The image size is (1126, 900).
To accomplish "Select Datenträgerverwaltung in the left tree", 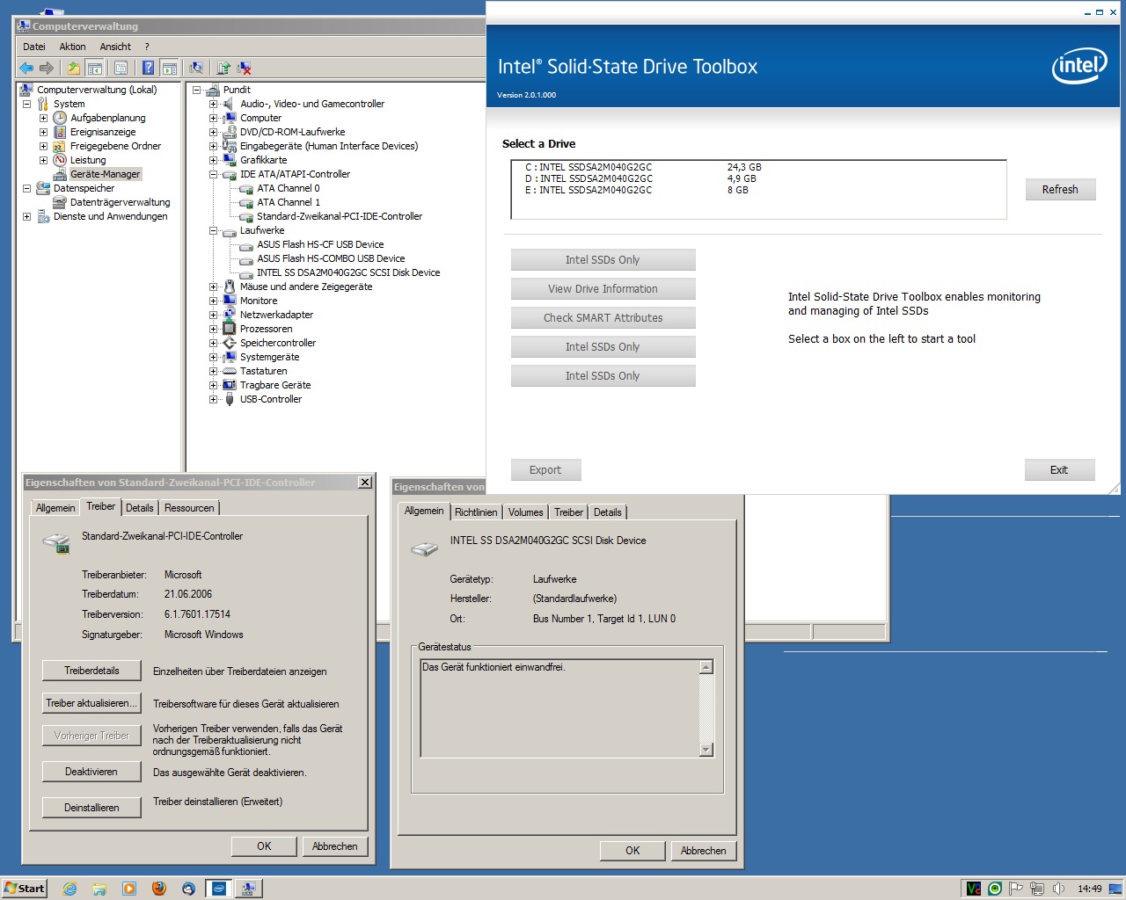I will [120, 202].
